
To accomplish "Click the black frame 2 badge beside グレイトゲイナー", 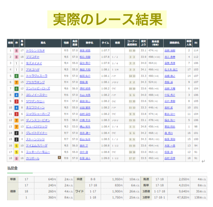I will click(x=16, y=133).
